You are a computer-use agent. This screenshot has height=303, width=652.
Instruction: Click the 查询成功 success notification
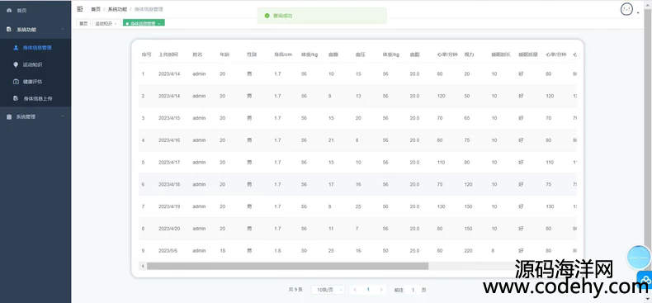tap(322, 16)
